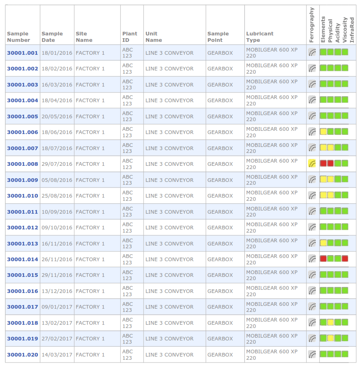Open ferrography icon for sample 30001.018
This screenshot has width=364, height=369.
point(312,322)
